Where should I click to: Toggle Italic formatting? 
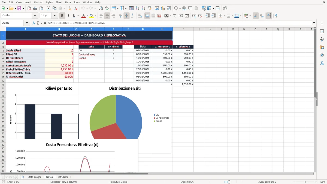[68, 16]
